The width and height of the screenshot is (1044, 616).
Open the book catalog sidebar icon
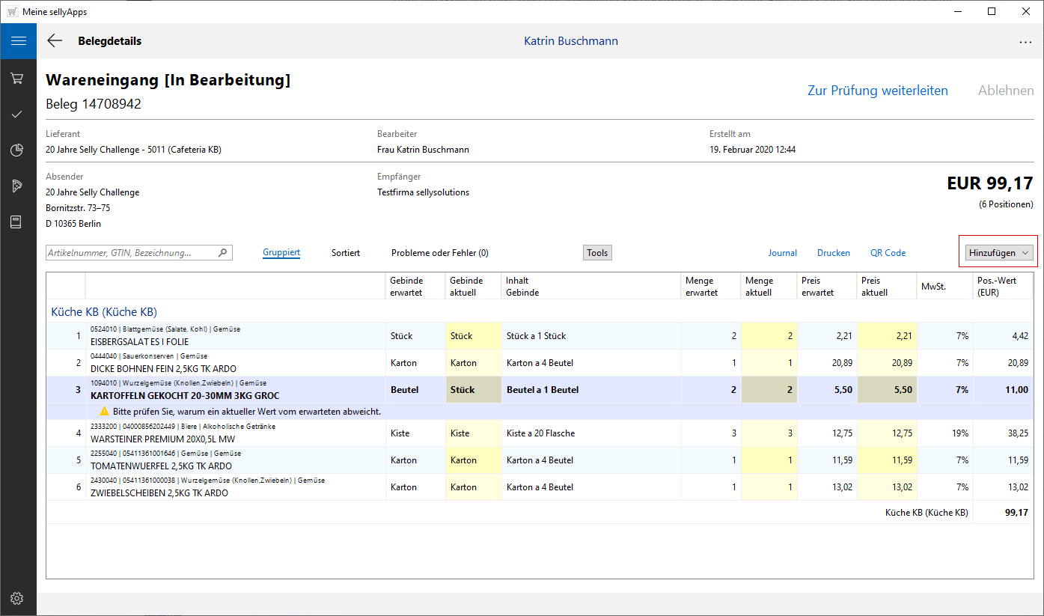click(18, 222)
